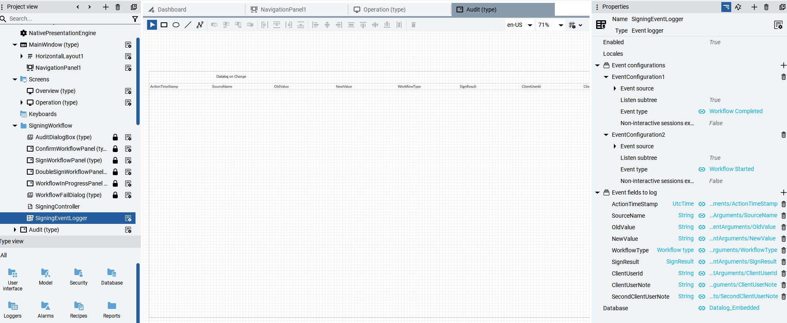Click the Align bottom toolbar icon
This screenshot has width=787, height=323.
click(387, 25)
